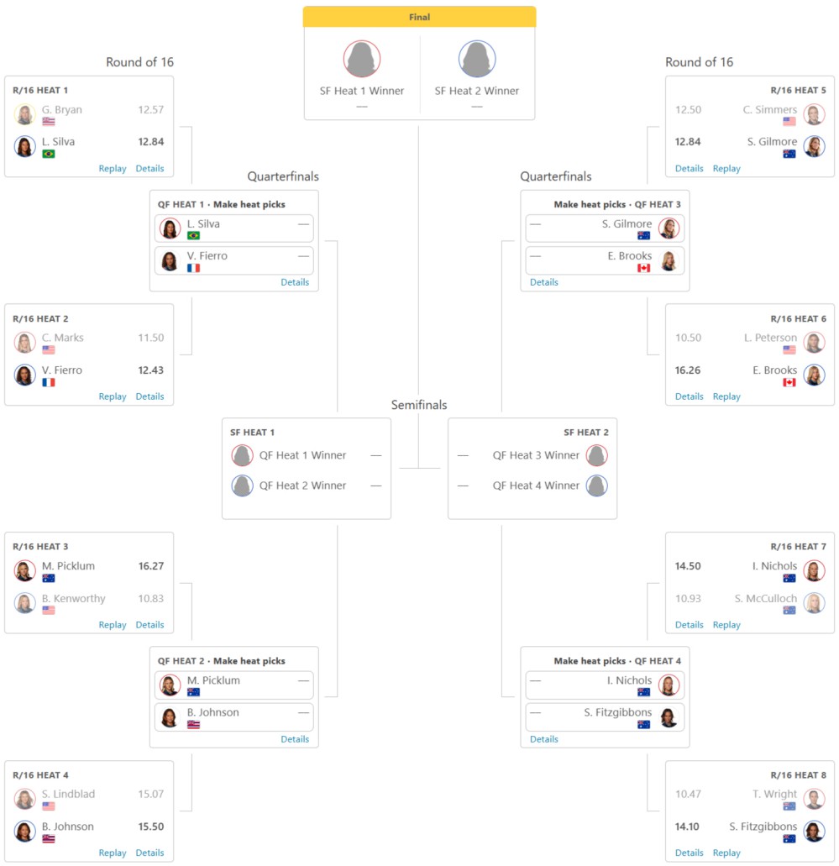Image resolution: width=839 pixels, height=866 pixels.
Task: Click E. Brooks' avatar in R/16 Heat 6
Action: click(814, 375)
